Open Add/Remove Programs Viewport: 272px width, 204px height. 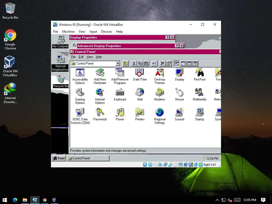(120, 76)
